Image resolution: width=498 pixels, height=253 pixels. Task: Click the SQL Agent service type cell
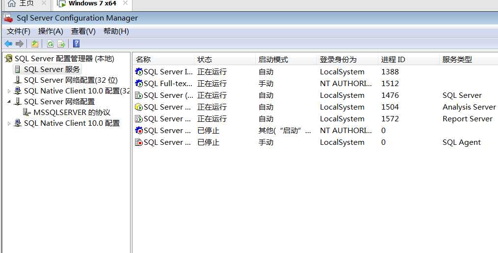(462, 142)
